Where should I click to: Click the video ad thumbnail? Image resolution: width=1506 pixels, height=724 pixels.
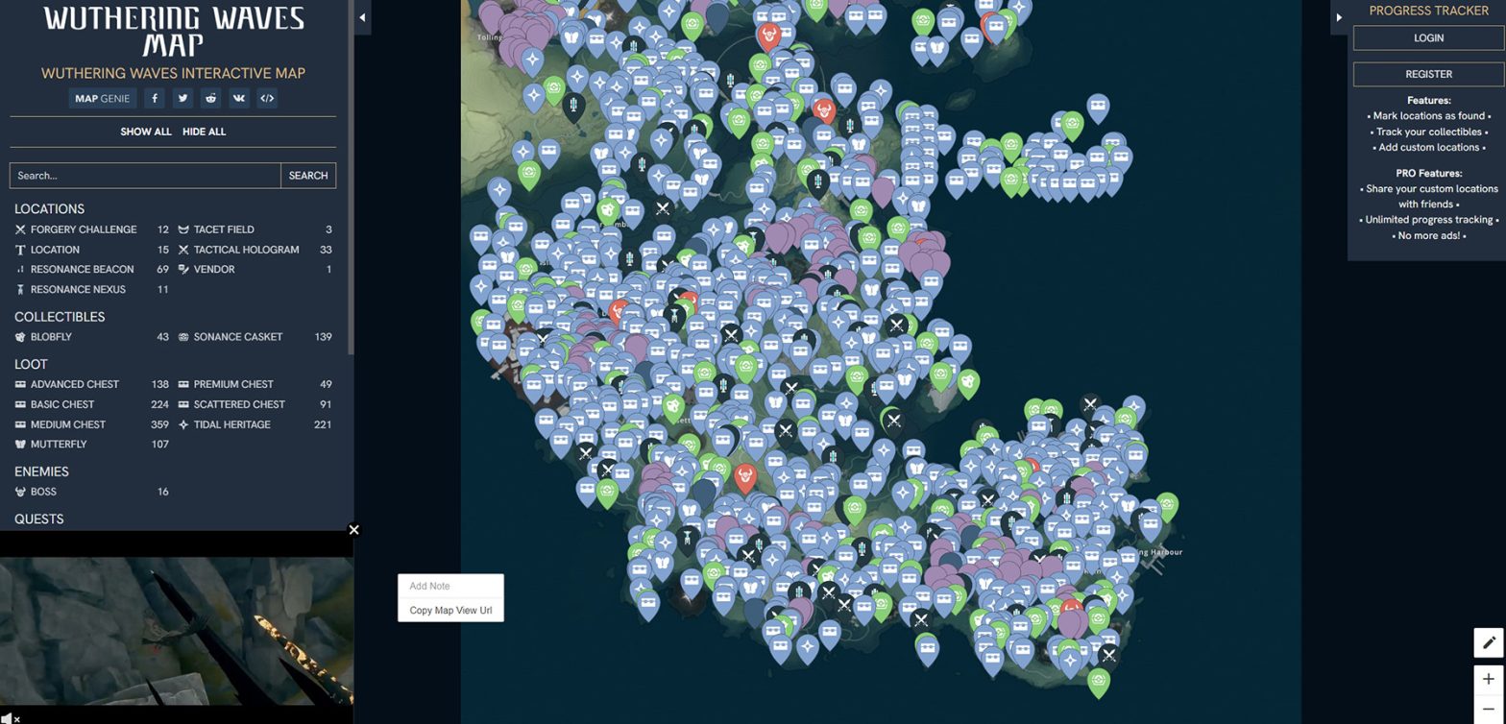[x=177, y=631]
